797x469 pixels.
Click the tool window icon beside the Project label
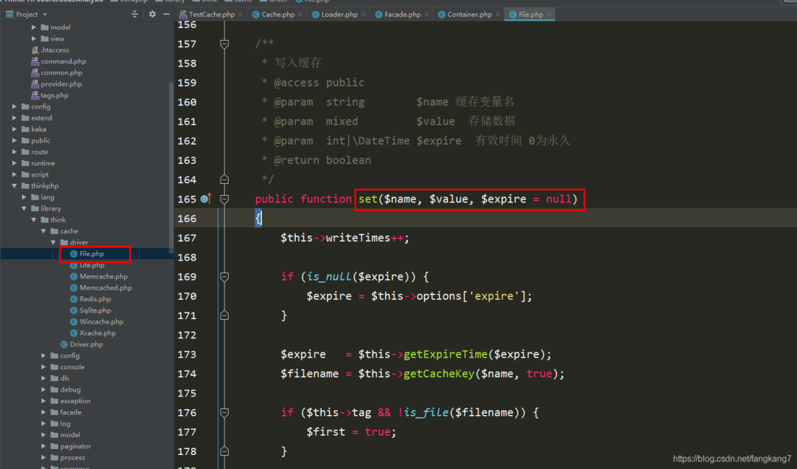point(10,14)
